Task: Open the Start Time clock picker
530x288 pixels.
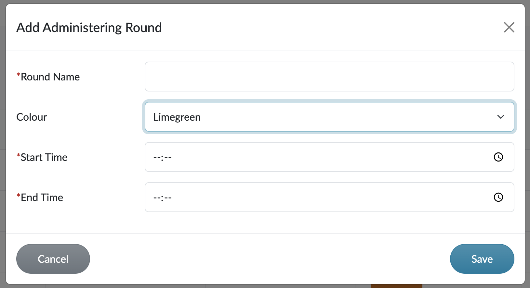Action: tap(498, 157)
